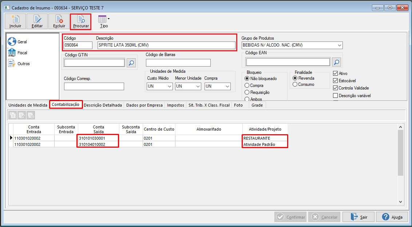Select cell 310104010002 in Conta Saída
This screenshot has width=412, height=227.
tap(99, 144)
